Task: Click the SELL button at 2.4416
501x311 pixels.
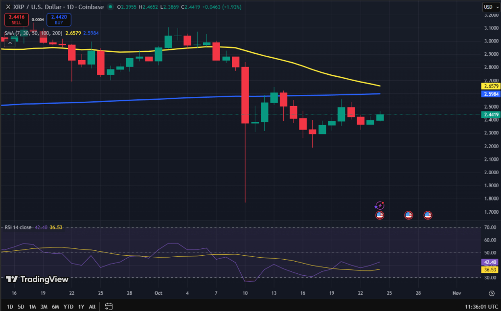Action: click(16, 20)
